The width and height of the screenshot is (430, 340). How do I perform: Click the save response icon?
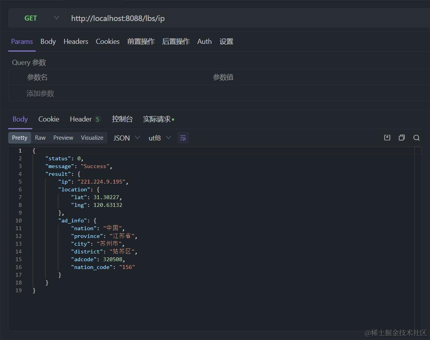(x=387, y=138)
